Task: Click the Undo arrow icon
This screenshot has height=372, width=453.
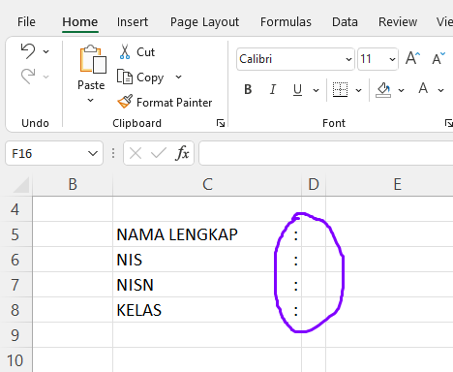Action: tap(28, 51)
